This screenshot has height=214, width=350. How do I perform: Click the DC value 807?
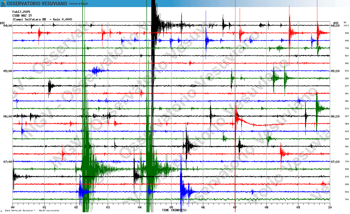347,116
